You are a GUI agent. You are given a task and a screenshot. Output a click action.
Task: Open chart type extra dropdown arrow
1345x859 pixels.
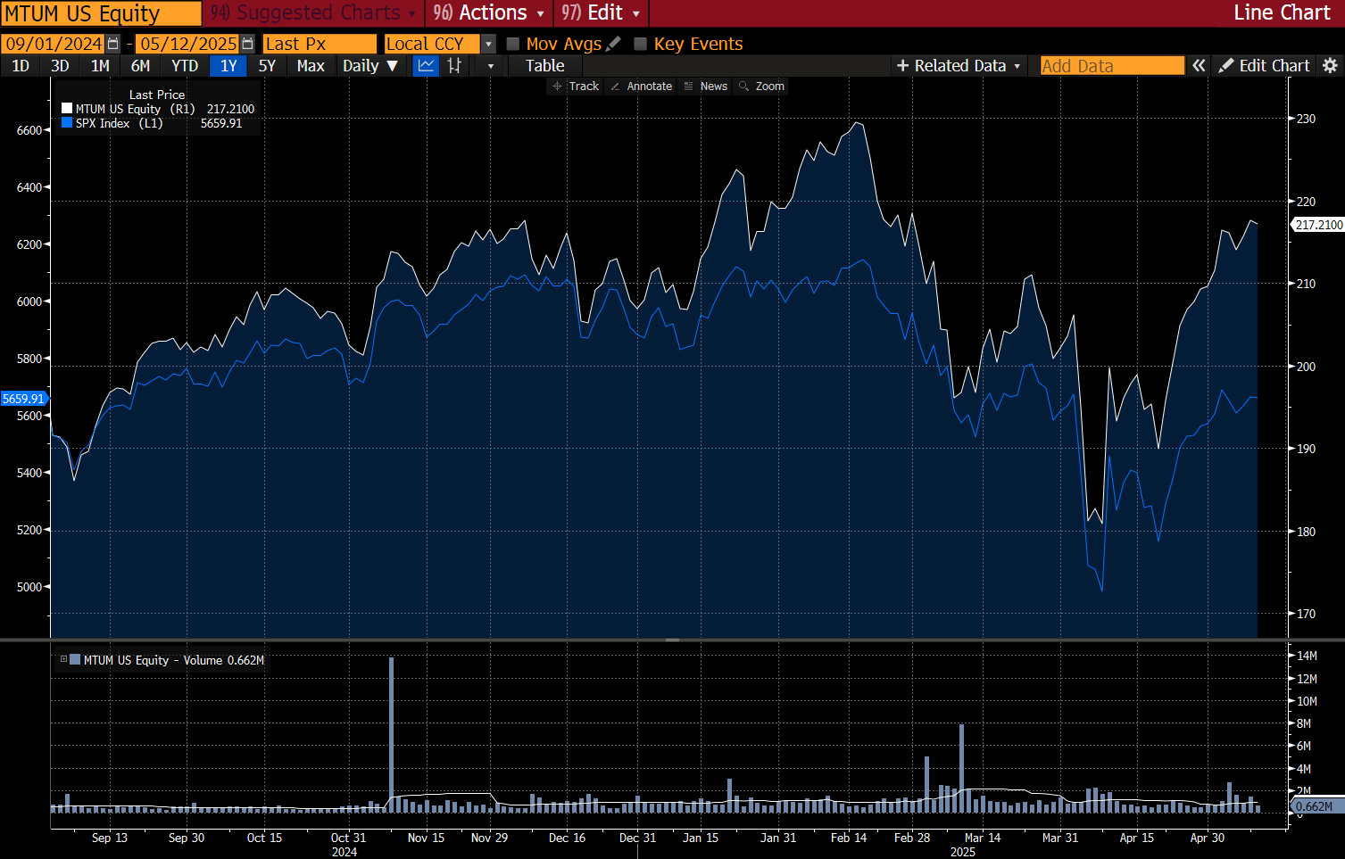(x=490, y=66)
